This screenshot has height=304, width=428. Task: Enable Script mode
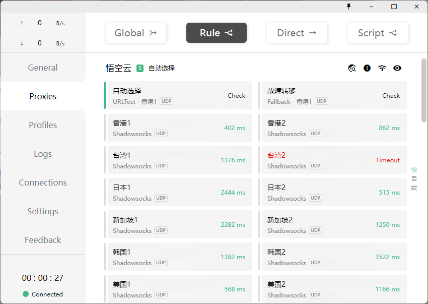point(378,33)
